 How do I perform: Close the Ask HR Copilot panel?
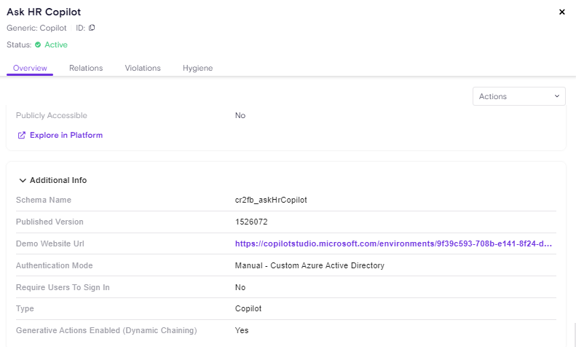click(561, 12)
